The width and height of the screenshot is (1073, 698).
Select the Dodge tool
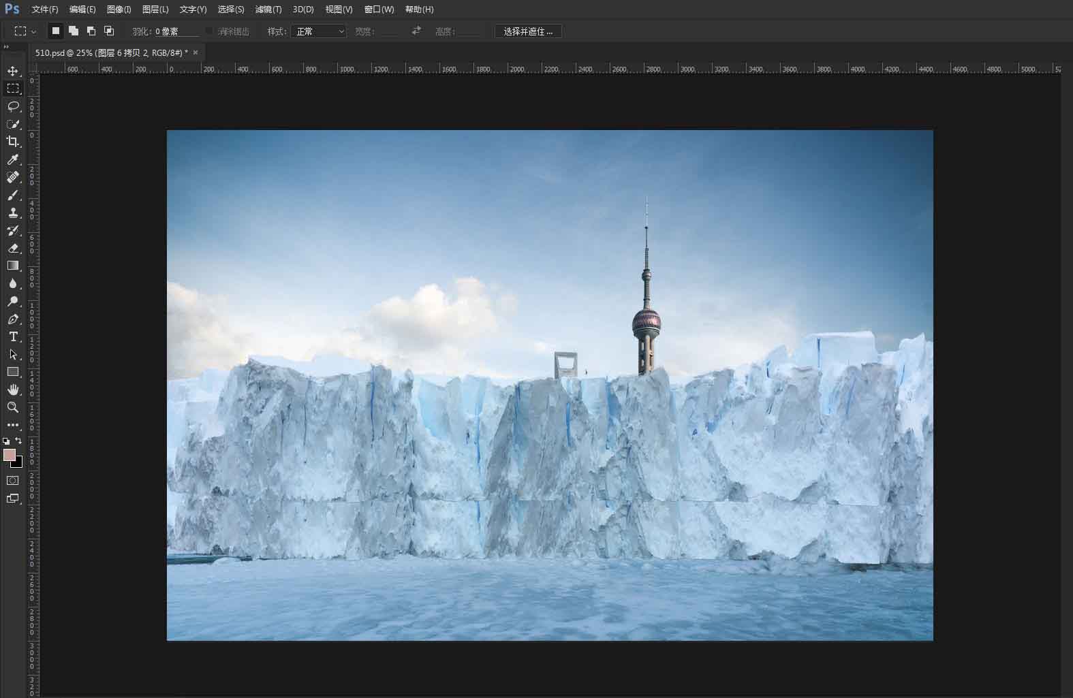(13, 301)
